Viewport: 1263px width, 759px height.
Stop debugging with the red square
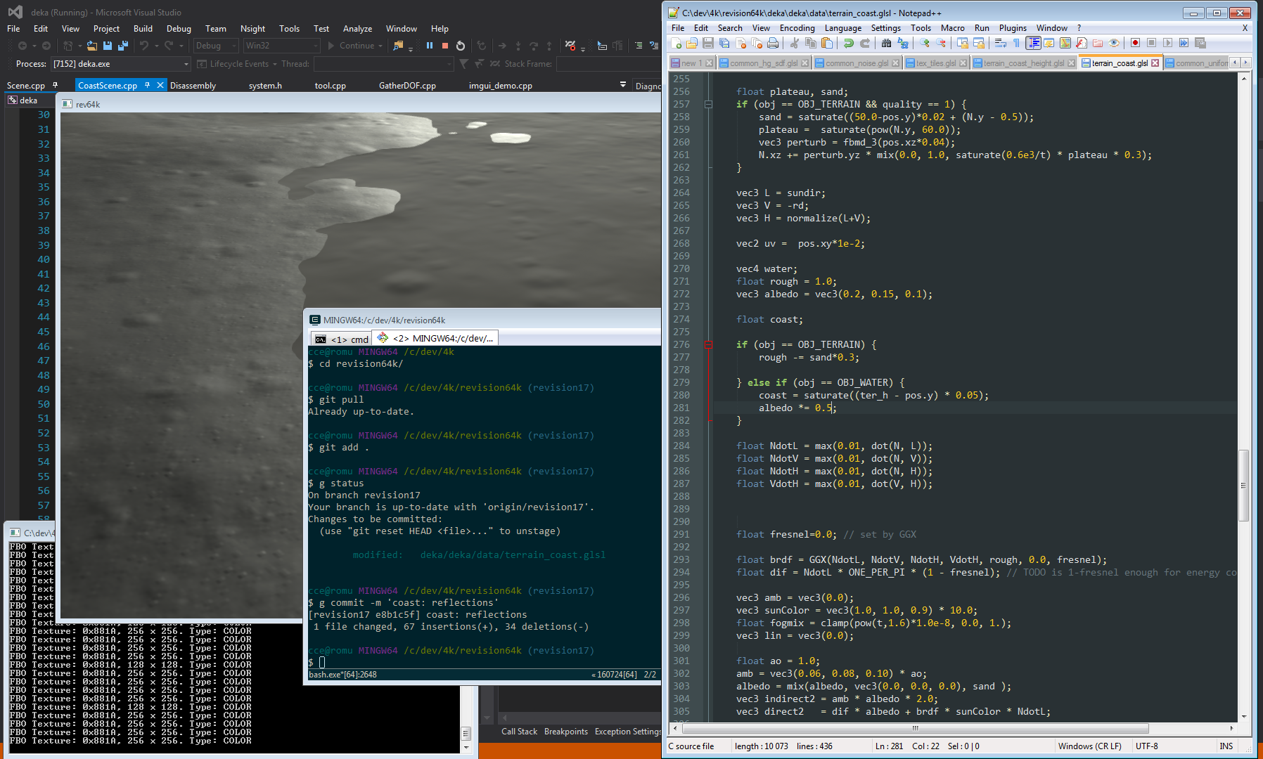tap(445, 46)
